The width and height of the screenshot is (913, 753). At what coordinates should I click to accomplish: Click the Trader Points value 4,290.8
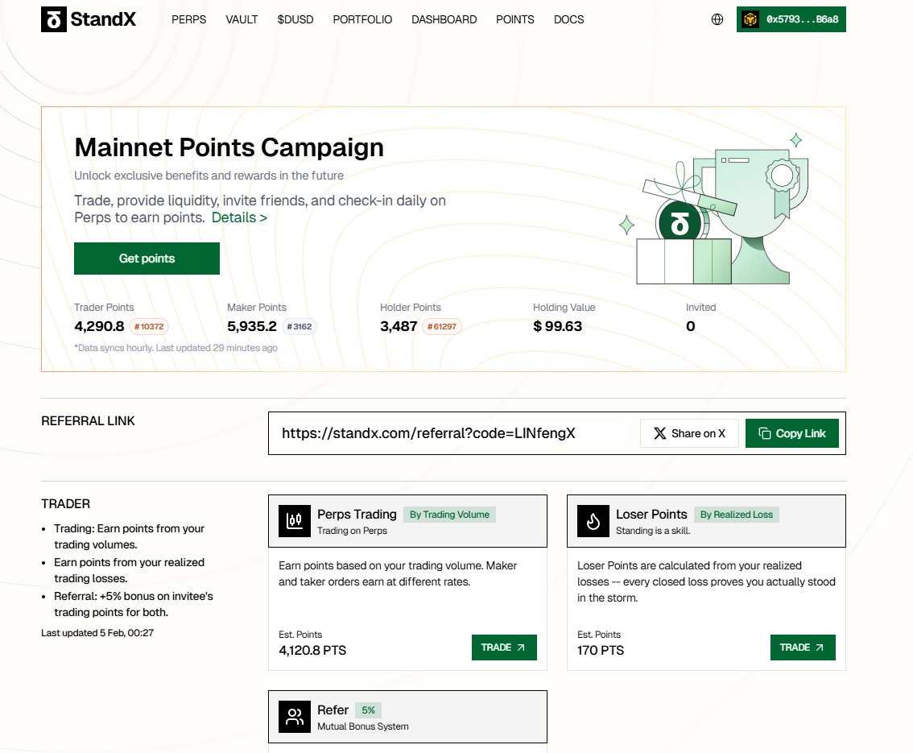(x=99, y=326)
